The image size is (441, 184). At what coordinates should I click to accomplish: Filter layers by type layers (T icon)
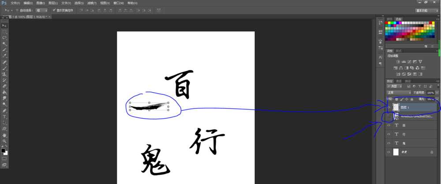pos(420,86)
